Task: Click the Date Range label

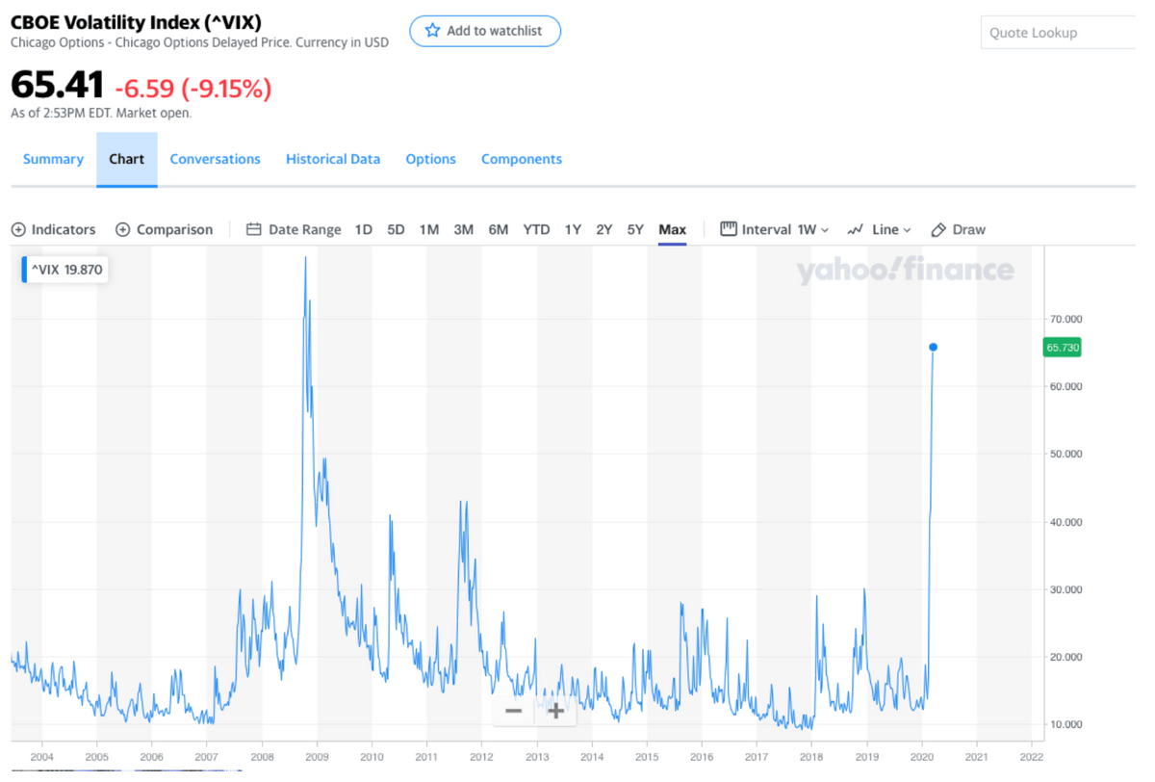Action: [305, 229]
